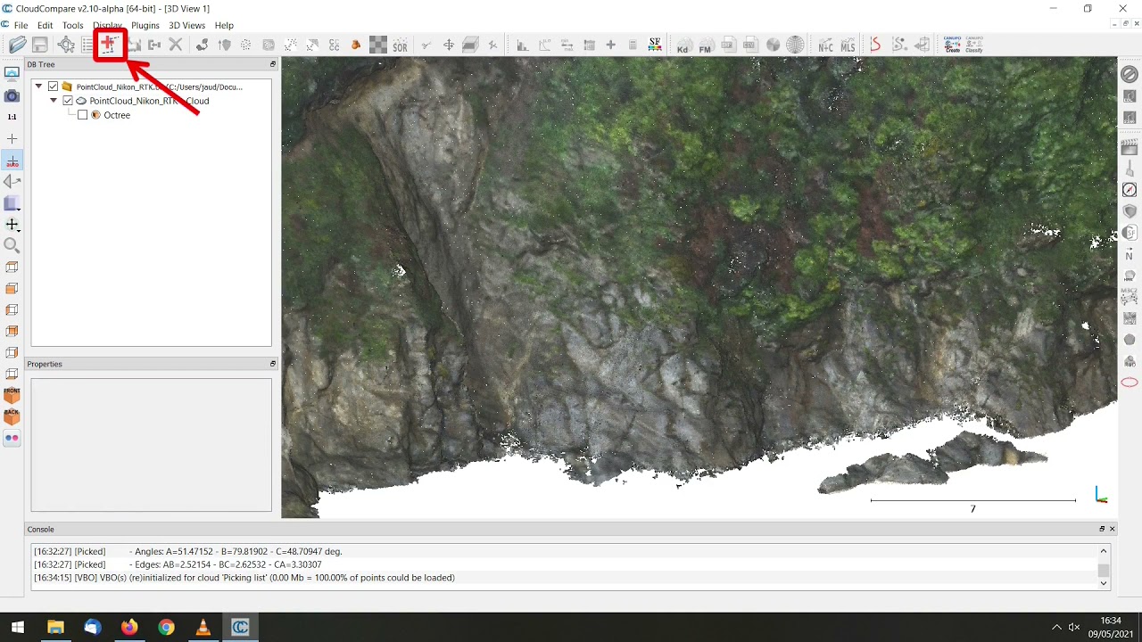
Task: Float the Properties panel
Action: point(273,364)
